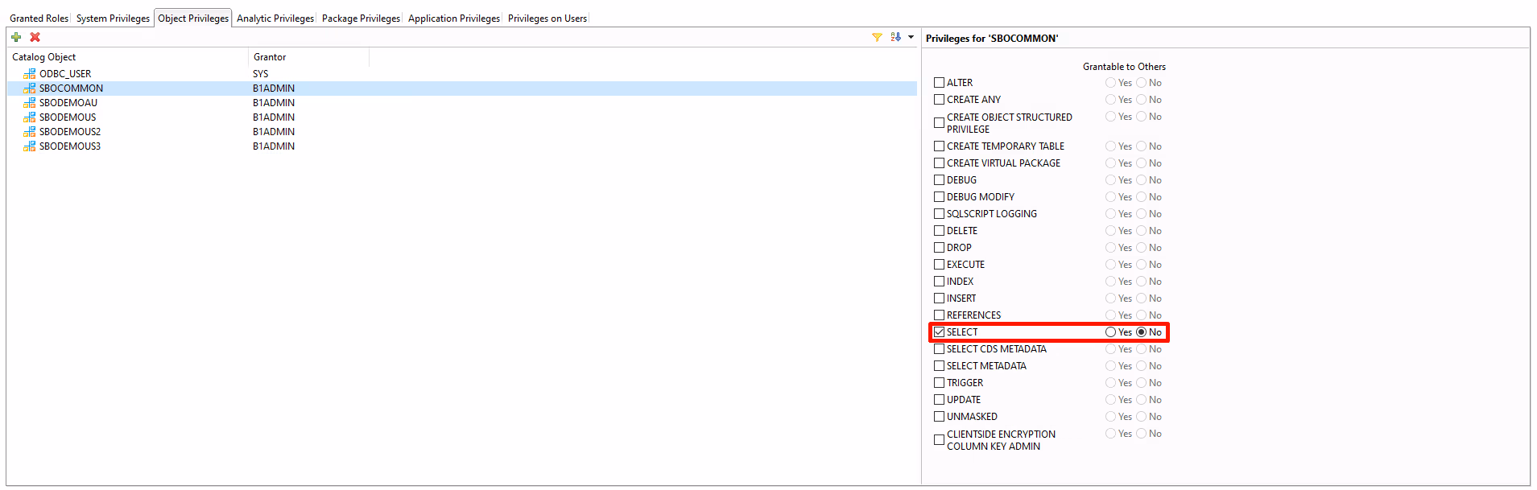The height and width of the screenshot is (490, 1537).
Task: Click the schema icon beside SBODEMOUS3
Action: (x=30, y=146)
